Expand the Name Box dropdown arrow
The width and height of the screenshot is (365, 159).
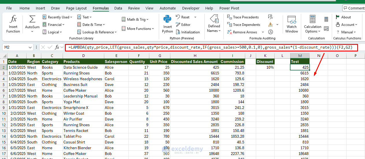[30, 47]
